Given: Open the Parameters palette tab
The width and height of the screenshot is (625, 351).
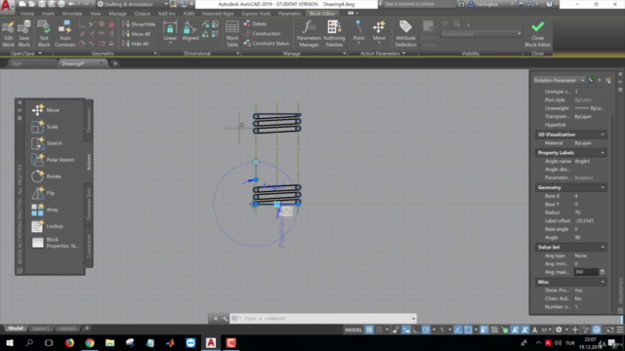Looking at the screenshot, I should [89, 120].
